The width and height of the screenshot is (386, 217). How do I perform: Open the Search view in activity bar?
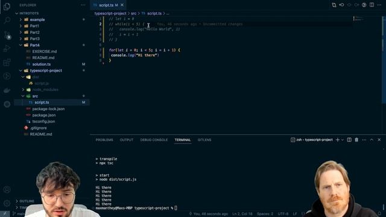click(7, 20)
